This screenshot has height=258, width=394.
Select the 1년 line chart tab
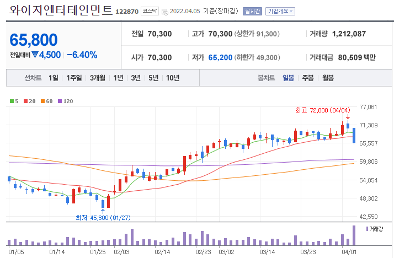[118, 78]
